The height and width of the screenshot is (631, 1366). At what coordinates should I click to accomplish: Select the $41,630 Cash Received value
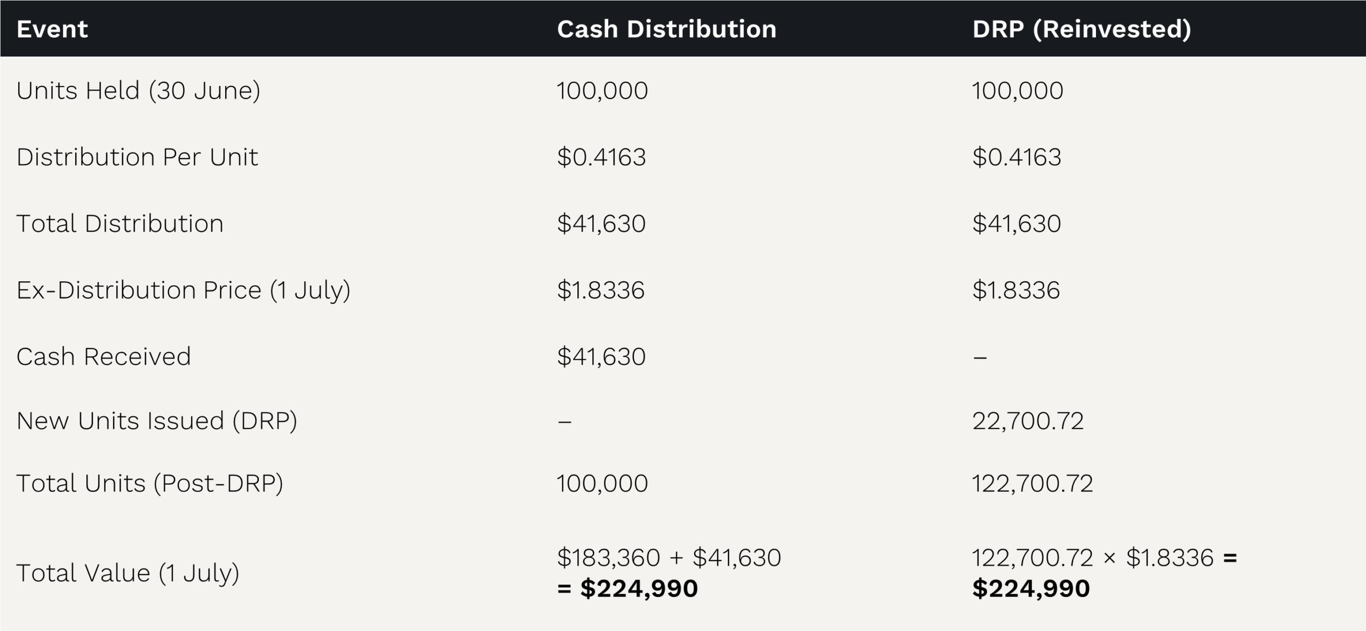(x=601, y=357)
